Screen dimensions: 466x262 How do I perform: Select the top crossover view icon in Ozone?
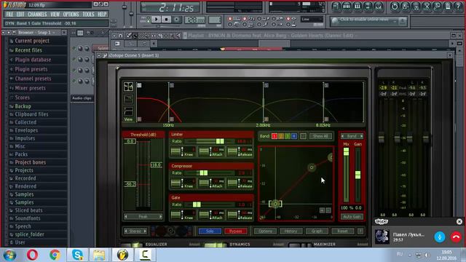click(x=128, y=87)
